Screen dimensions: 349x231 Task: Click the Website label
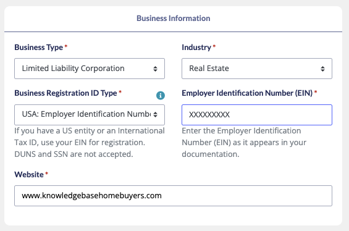click(x=29, y=174)
